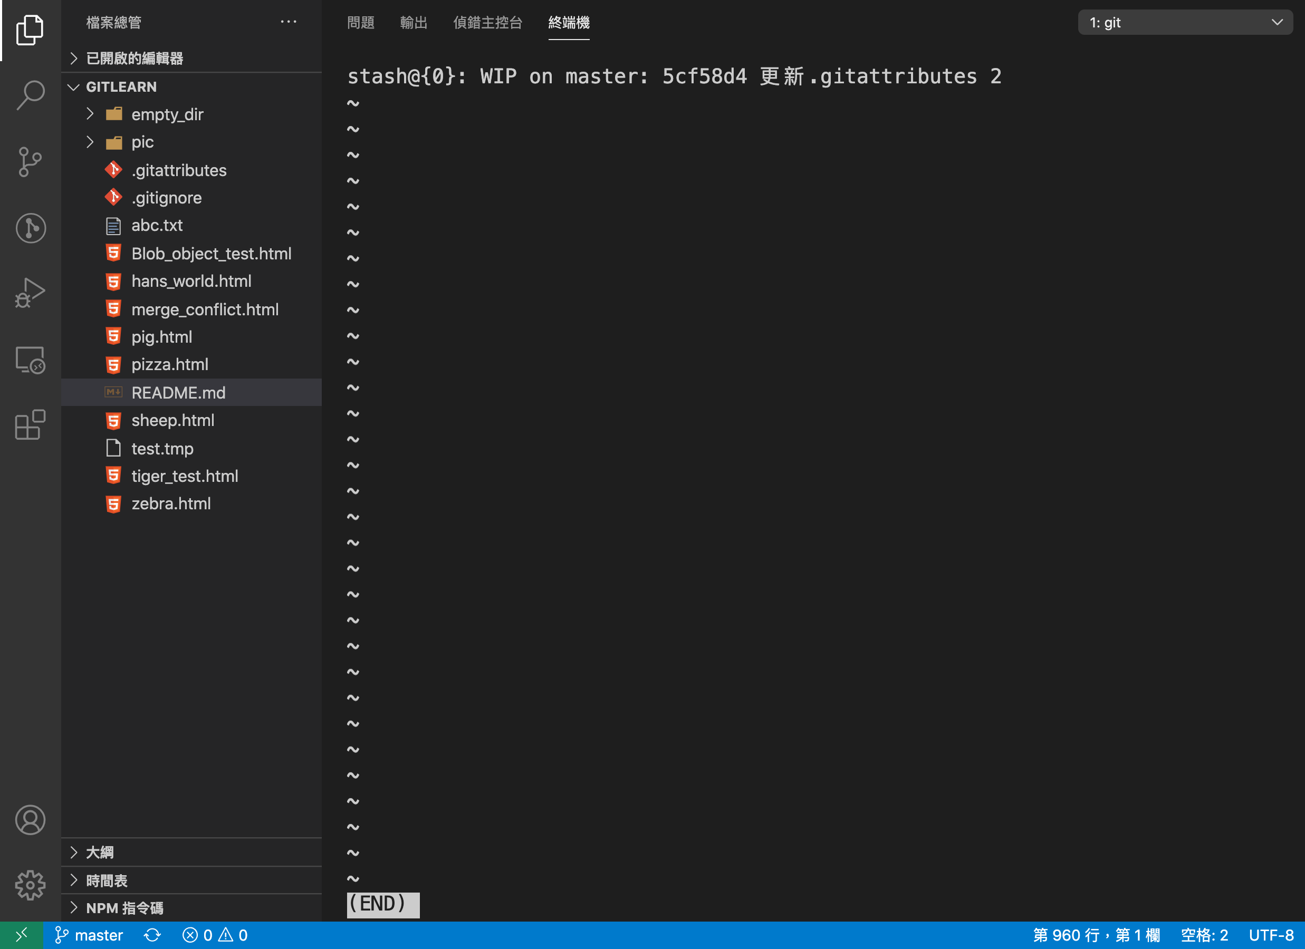Open pig.html file
The image size is (1305, 949).
191,337
